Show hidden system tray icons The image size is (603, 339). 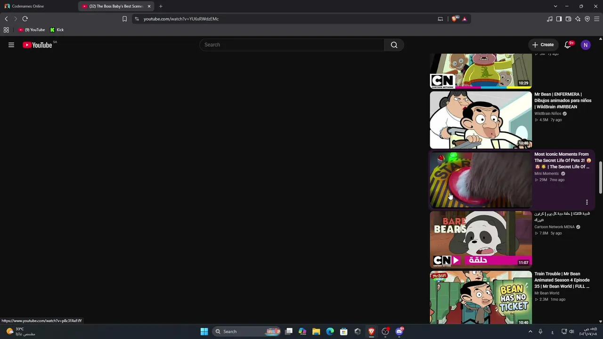point(530,331)
